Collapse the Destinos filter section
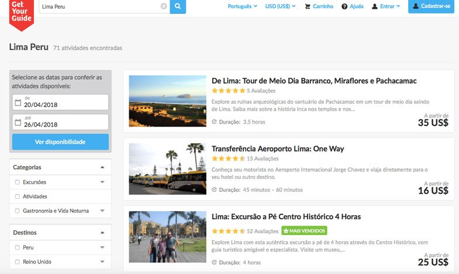The width and height of the screenshot is (459, 274). [x=102, y=233]
